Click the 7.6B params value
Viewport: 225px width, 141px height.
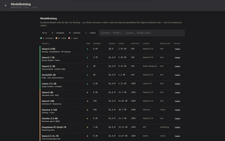click(x=95, y=127)
